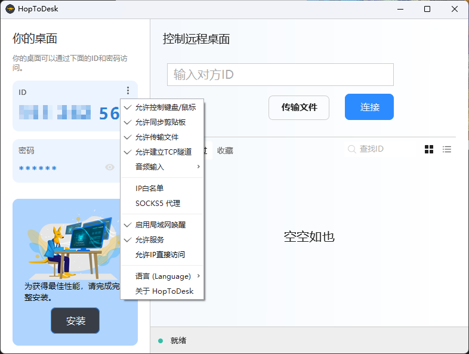Click the green ready status dot
This screenshot has height=354, width=469.
(x=161, y=340)
